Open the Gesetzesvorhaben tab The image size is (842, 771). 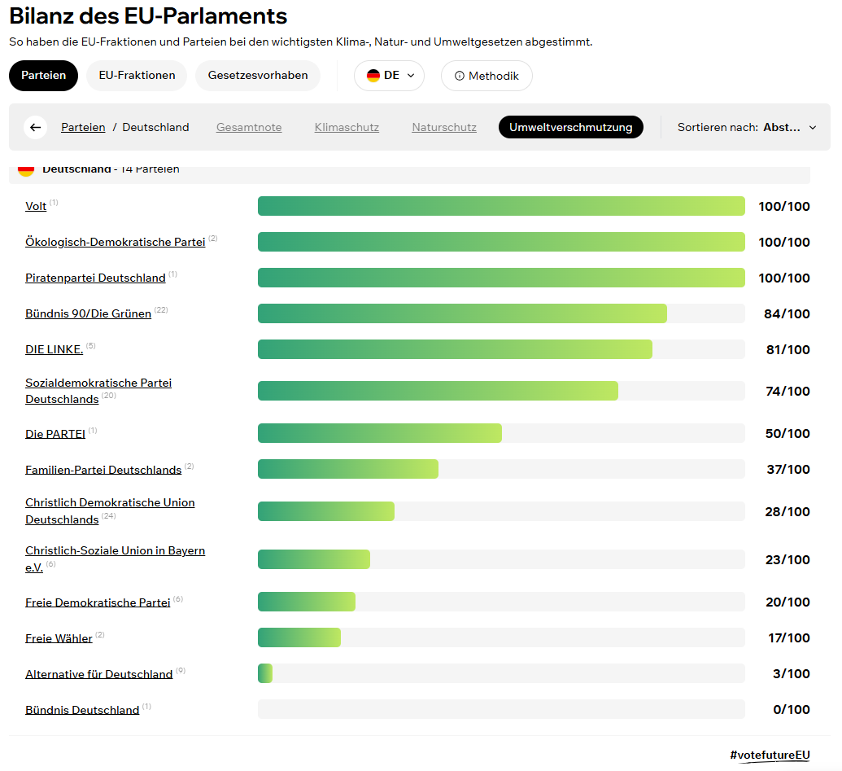(258, 75)
